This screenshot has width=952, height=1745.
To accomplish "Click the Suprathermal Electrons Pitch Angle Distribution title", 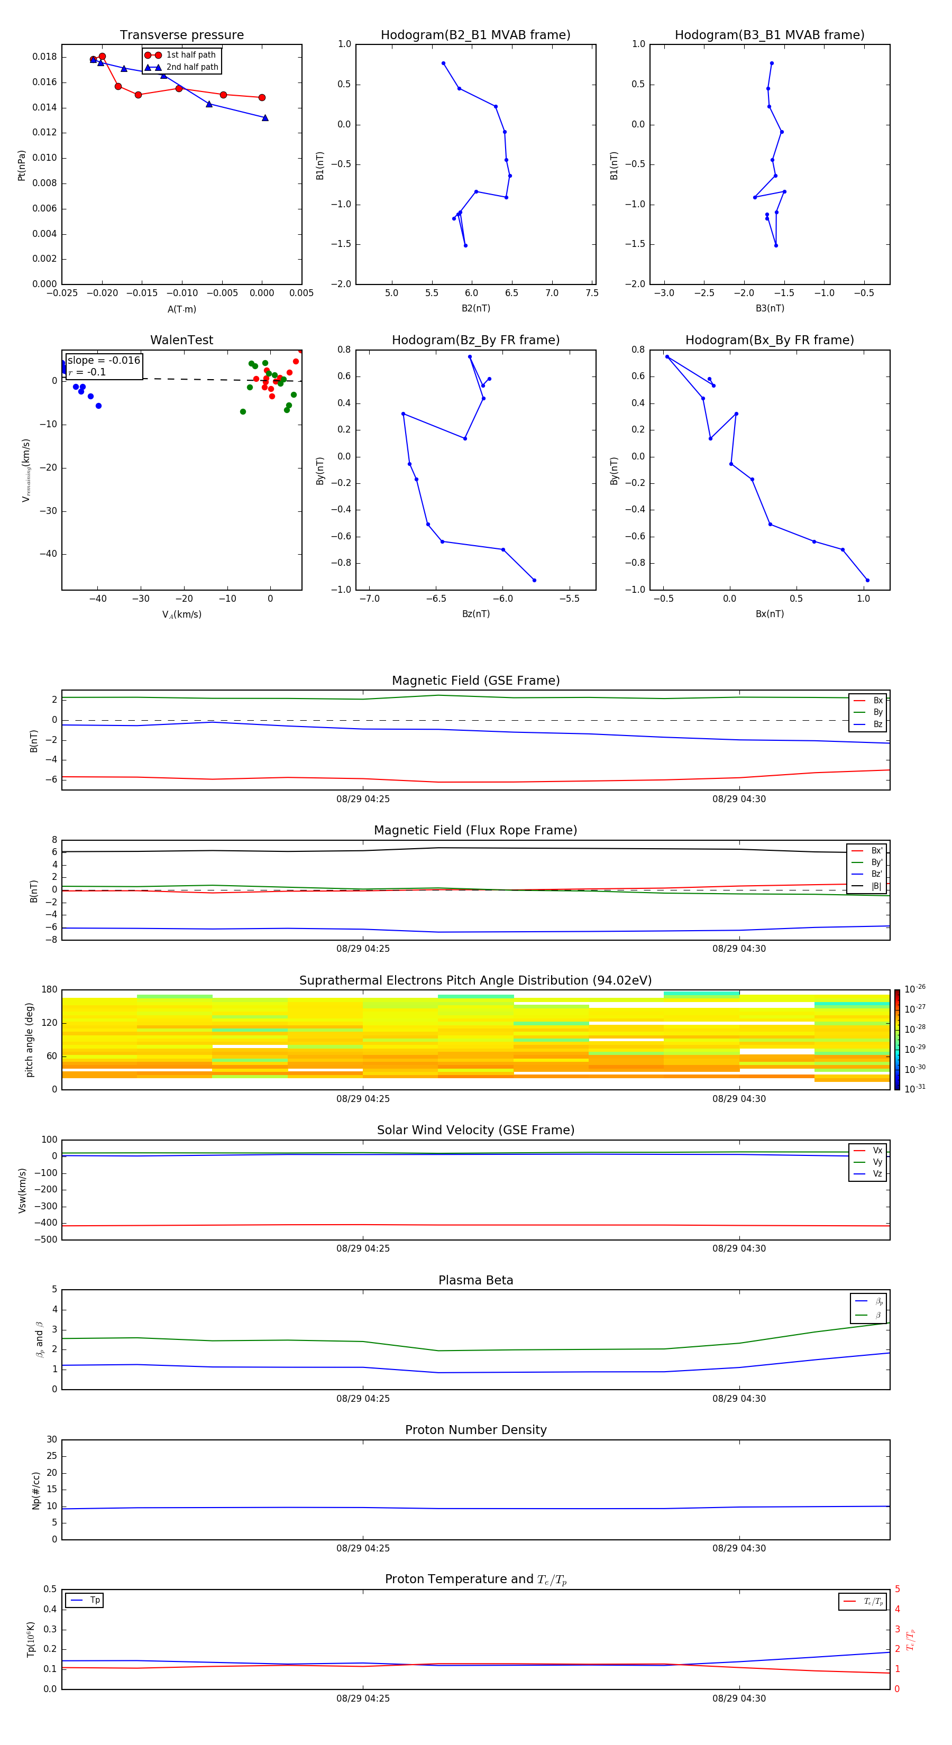I will (x=475, y=981).
